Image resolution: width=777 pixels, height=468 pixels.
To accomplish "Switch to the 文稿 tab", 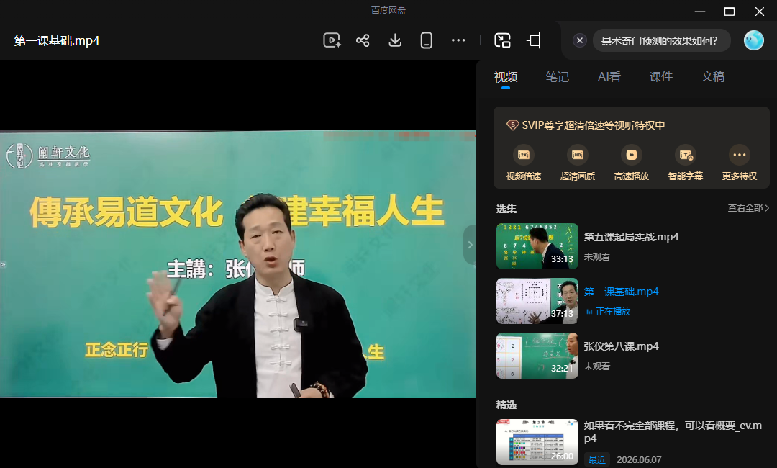I will [712, 77].
